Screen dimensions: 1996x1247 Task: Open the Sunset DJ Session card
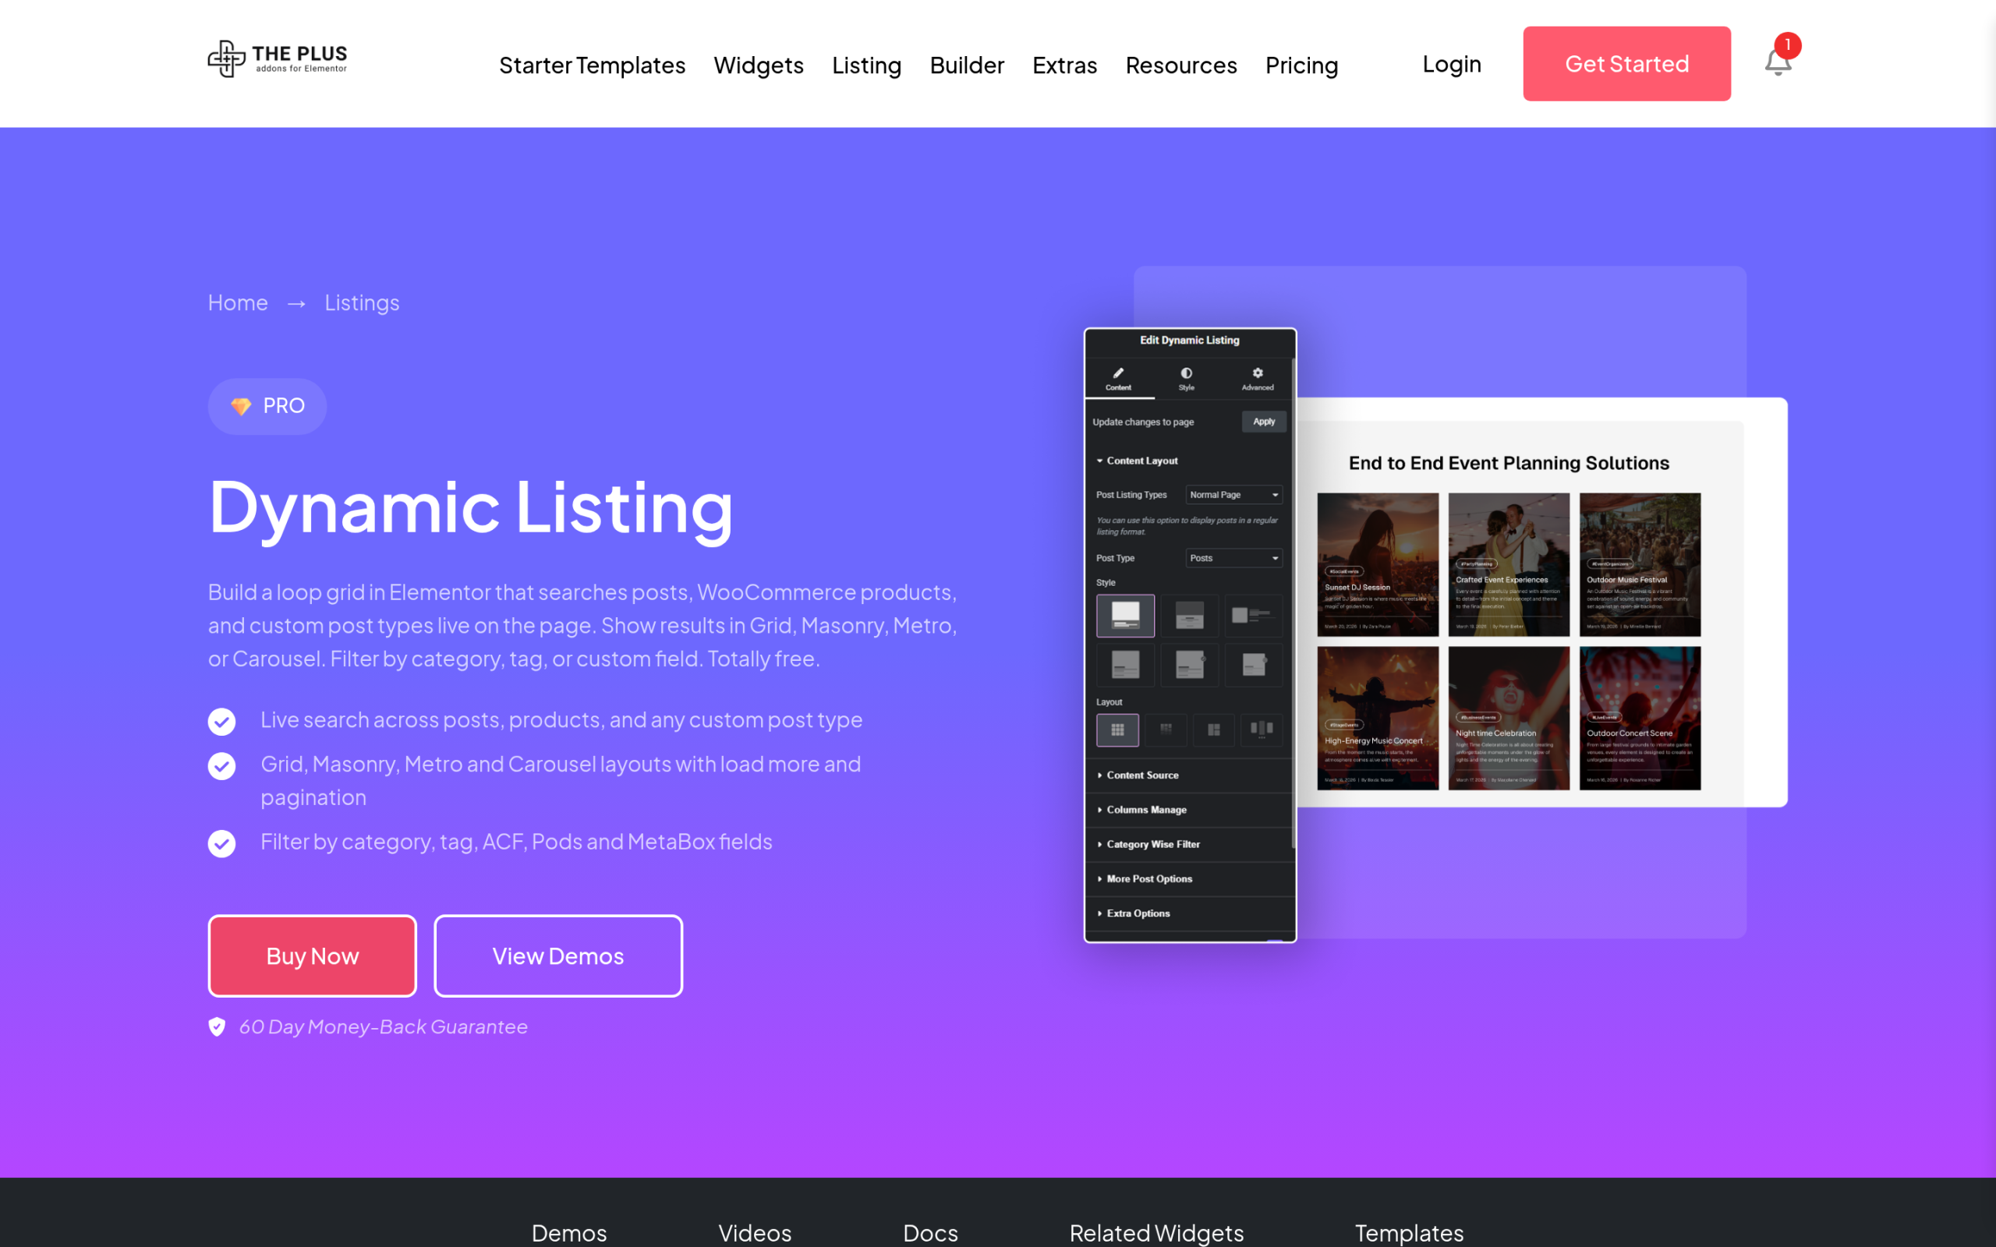[x=1378, y=565]
